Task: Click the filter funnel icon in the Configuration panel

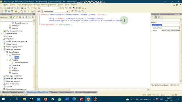Action: tap(33, 17)
